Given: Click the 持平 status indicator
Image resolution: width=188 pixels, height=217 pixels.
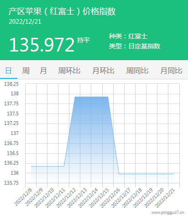Looking at the screenshot, I should pos(84,40).
